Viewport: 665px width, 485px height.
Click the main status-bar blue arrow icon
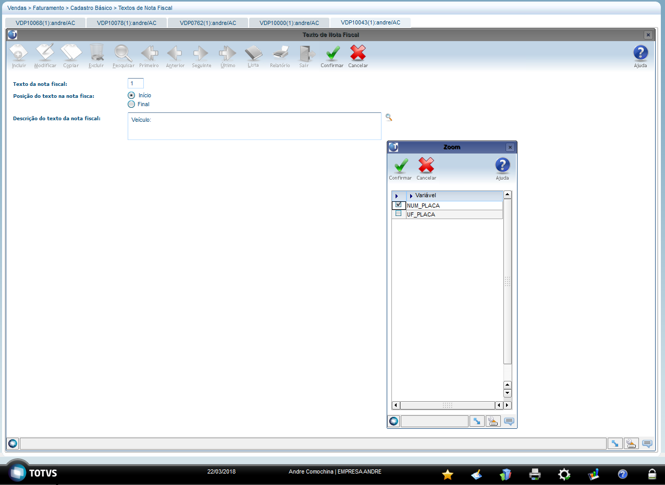click(615, 443)
